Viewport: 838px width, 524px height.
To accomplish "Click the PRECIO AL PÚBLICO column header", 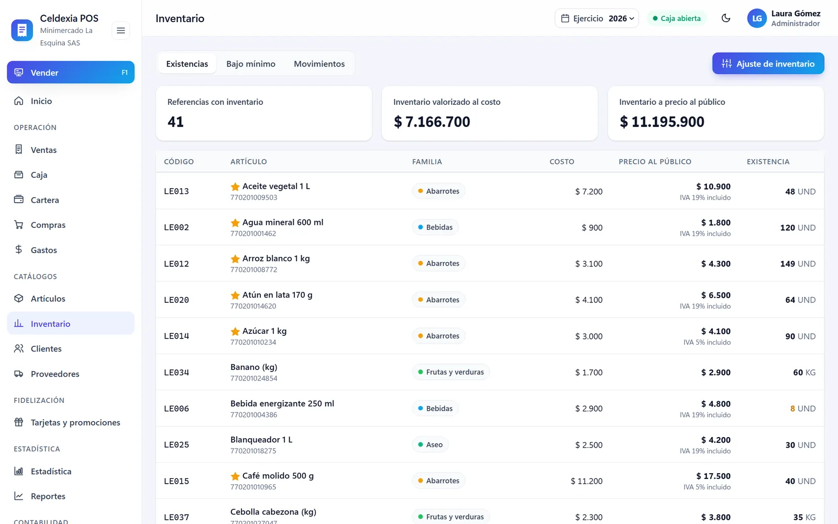I will coord(655,161).
